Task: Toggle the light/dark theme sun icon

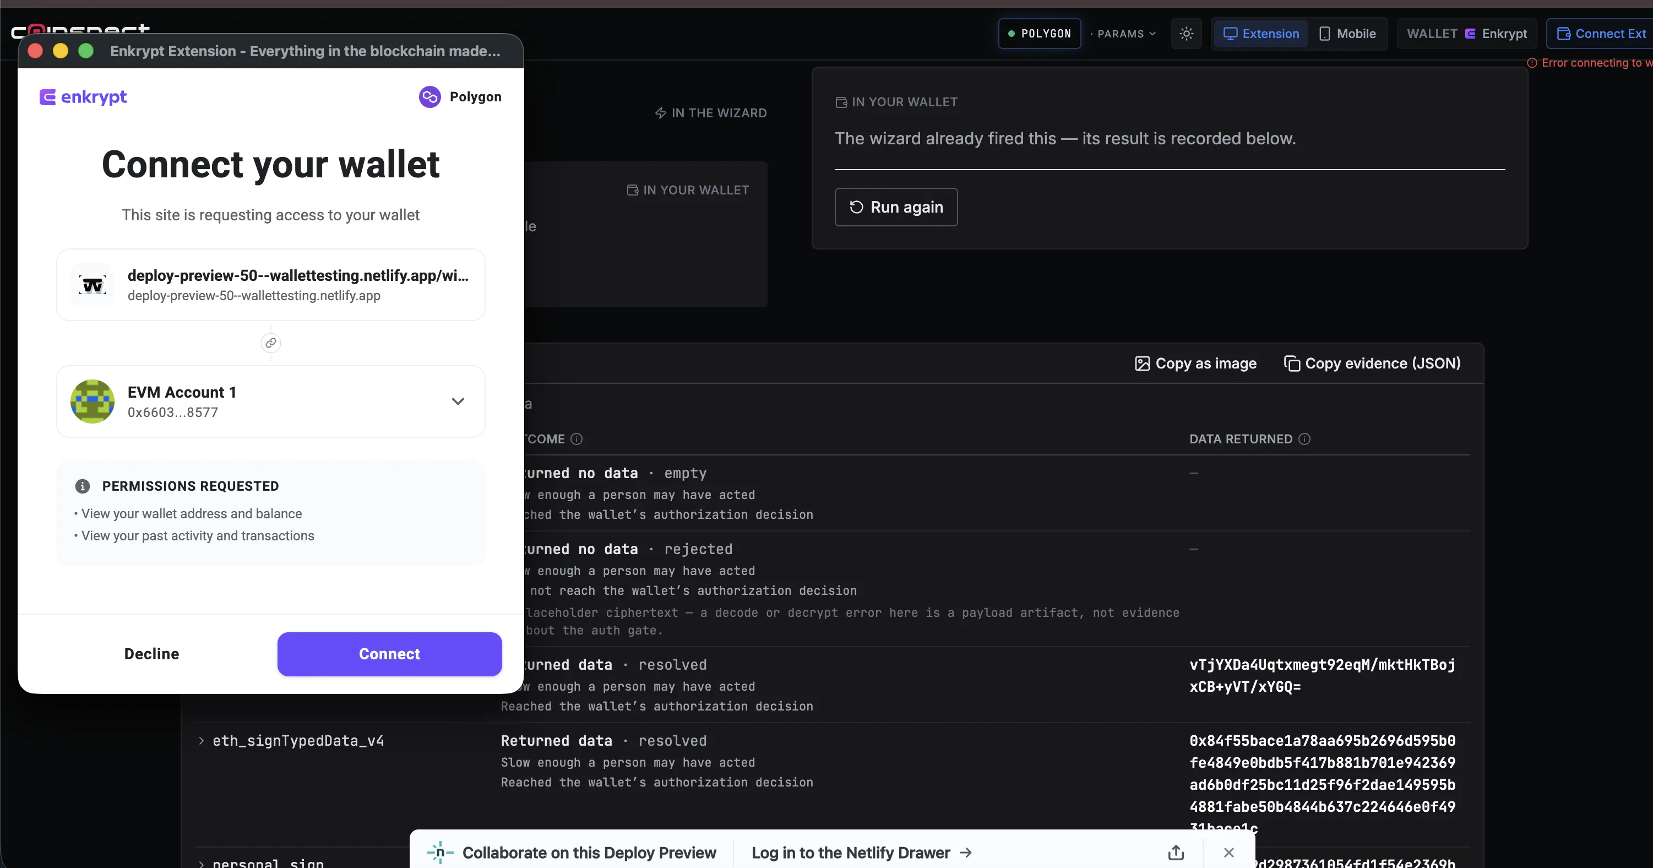Action: (x=1187, y=34)
